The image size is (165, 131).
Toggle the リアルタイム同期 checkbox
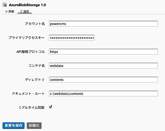pos(50,107)
